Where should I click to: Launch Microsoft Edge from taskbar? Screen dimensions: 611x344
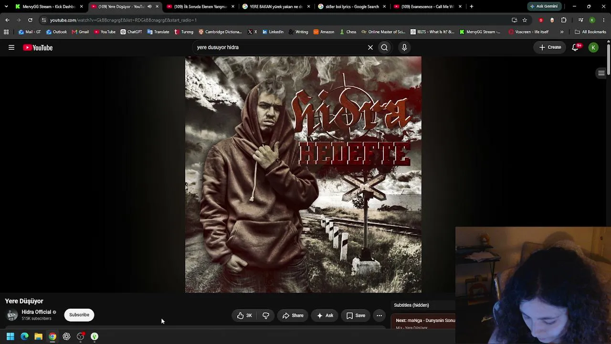click(x=24, y=336)
